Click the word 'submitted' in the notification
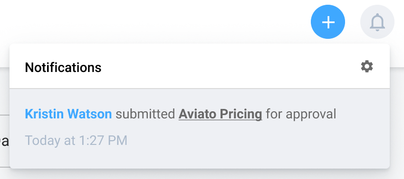The width and height of the screenshot is (404, 179). (145, 114)
